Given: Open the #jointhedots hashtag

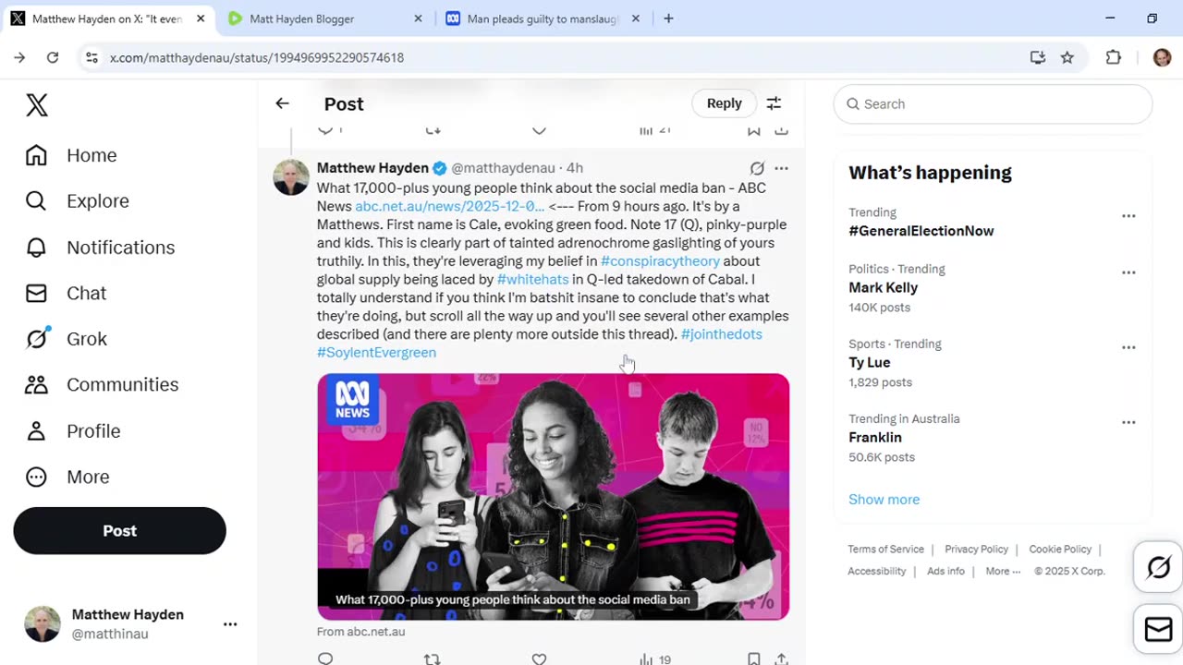Looking at the screenshot, I should coord(721,333).
